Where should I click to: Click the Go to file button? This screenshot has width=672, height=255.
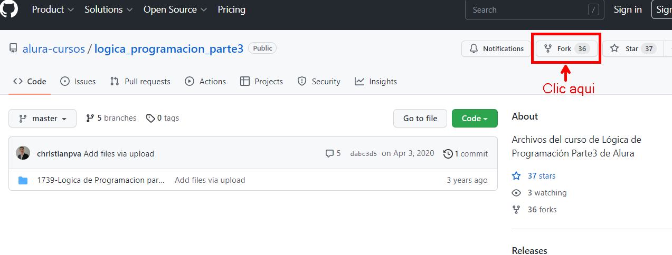420,119
